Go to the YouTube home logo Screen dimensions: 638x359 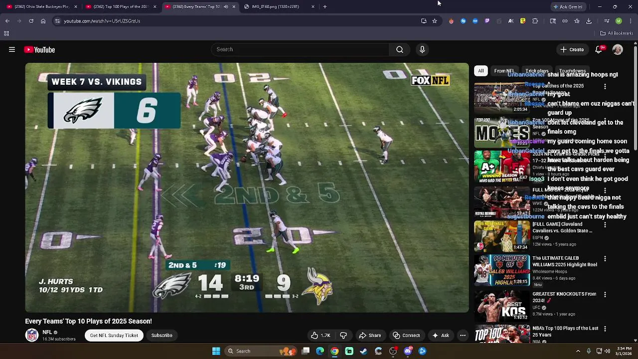click(39, 49)
